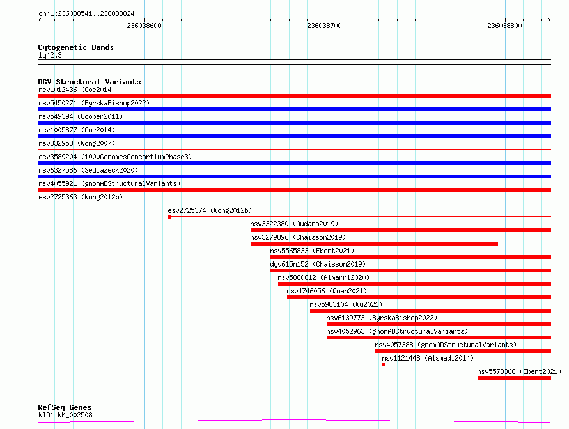Viewport: 569px width, 429px height.
Task: Click ruler position 236038700
Action: [324, 26]
